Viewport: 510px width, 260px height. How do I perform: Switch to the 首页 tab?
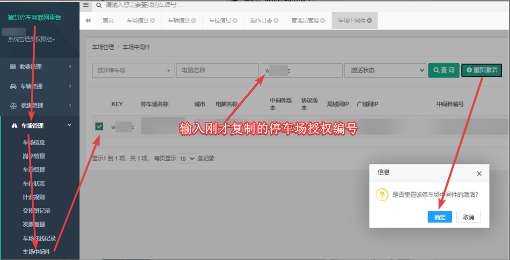point(108,21)
